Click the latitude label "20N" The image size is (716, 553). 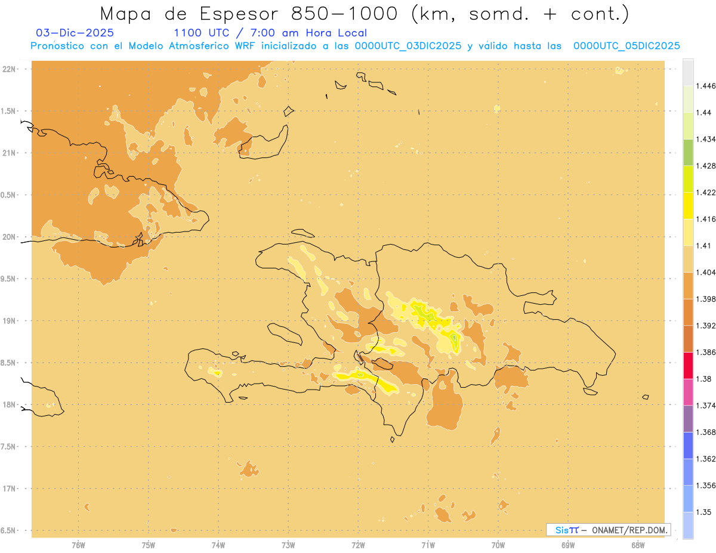click(9, 237)
